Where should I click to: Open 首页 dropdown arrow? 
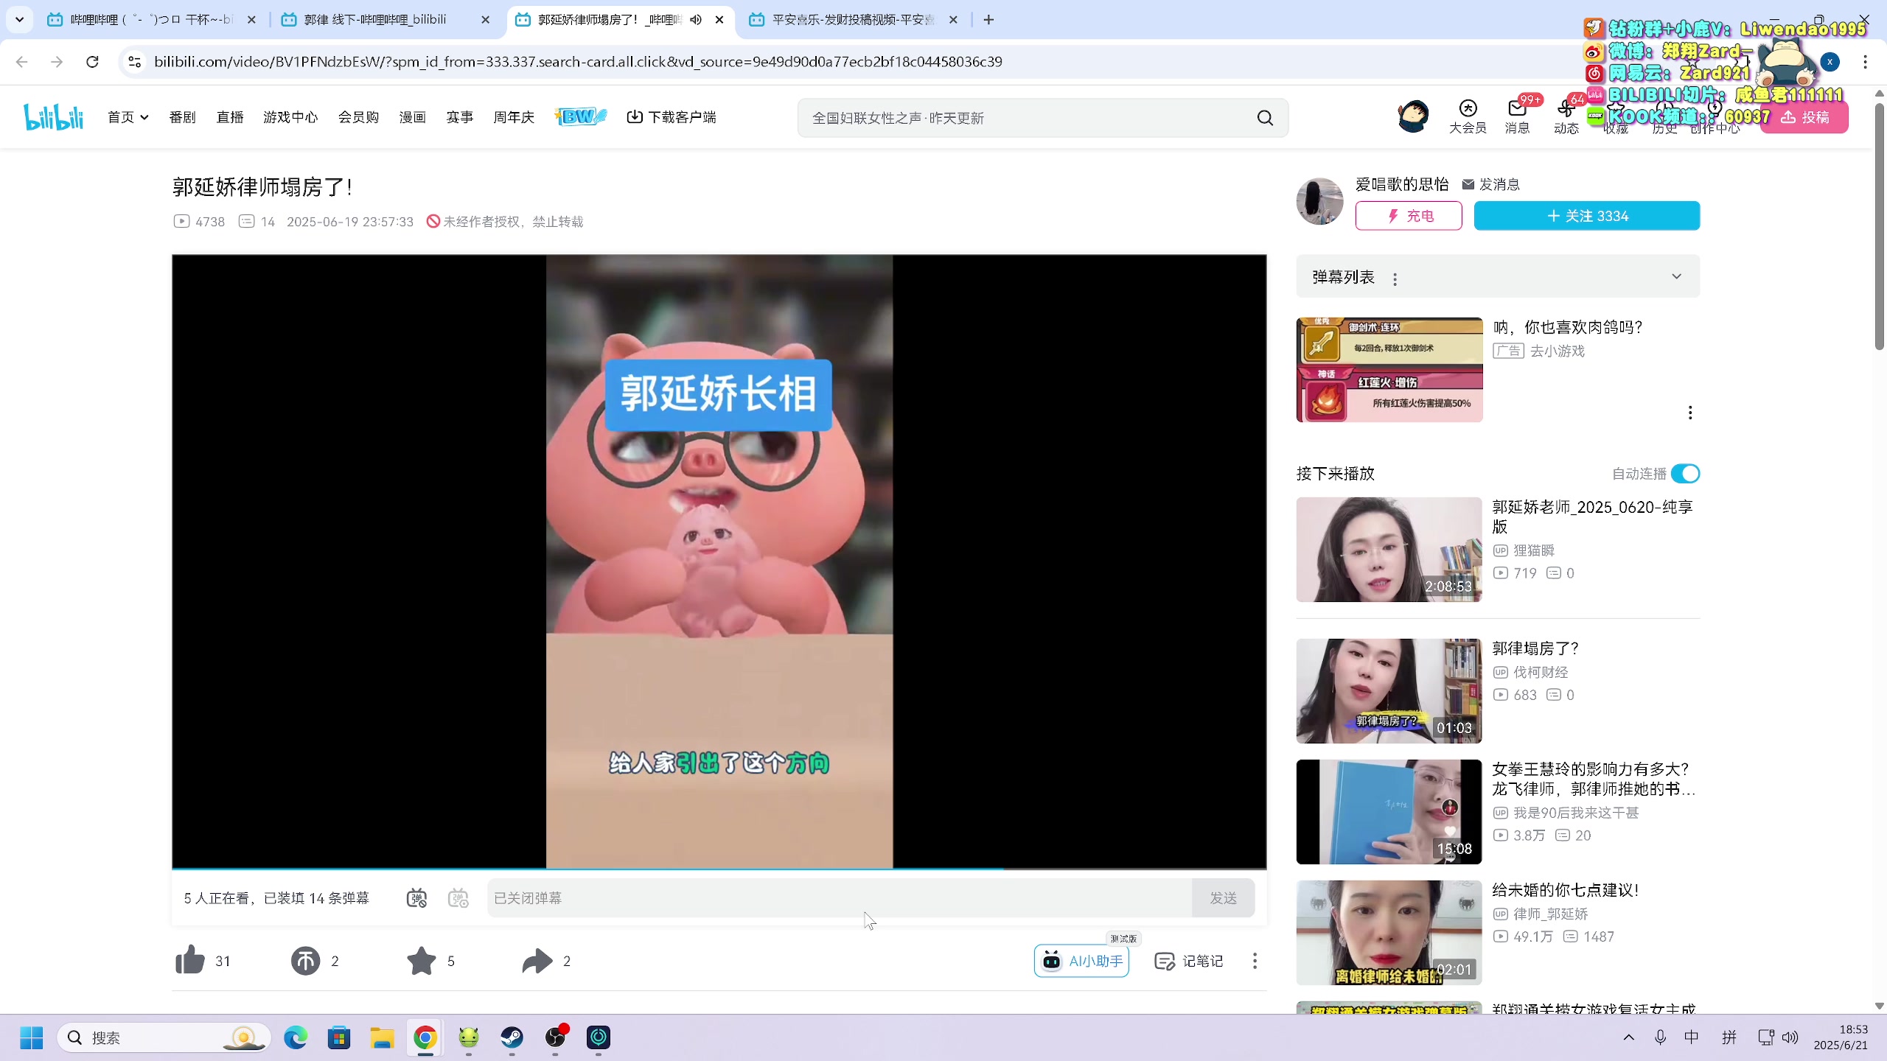tap(144, 117)
